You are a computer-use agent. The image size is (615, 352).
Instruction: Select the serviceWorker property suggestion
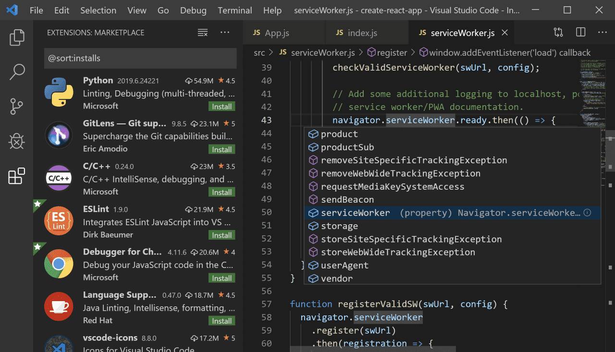pyautogui.click(x=452, y=213)
